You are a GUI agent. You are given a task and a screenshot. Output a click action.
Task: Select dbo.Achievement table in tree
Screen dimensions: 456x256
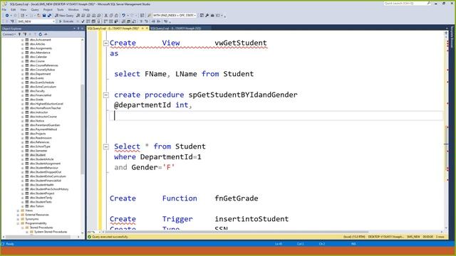[x=40, y=40]
